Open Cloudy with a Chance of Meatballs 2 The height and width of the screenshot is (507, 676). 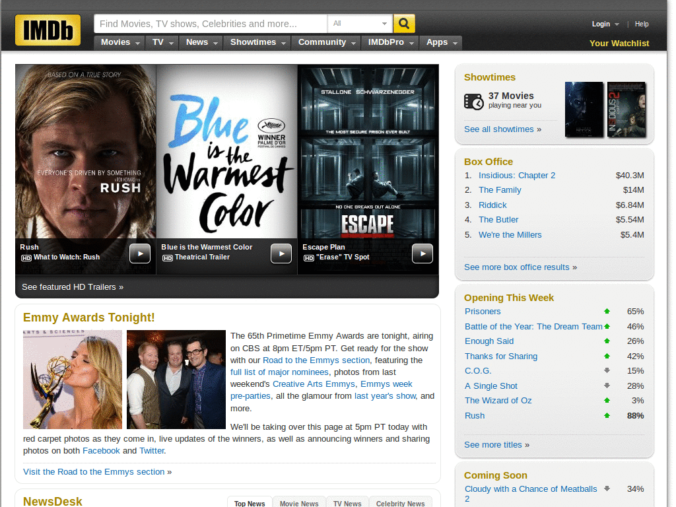click(x=531, y=494)
